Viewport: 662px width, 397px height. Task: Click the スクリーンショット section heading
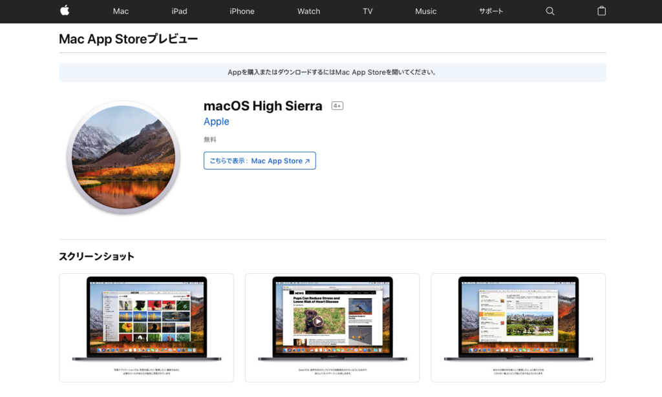click(x=97, y=256)
